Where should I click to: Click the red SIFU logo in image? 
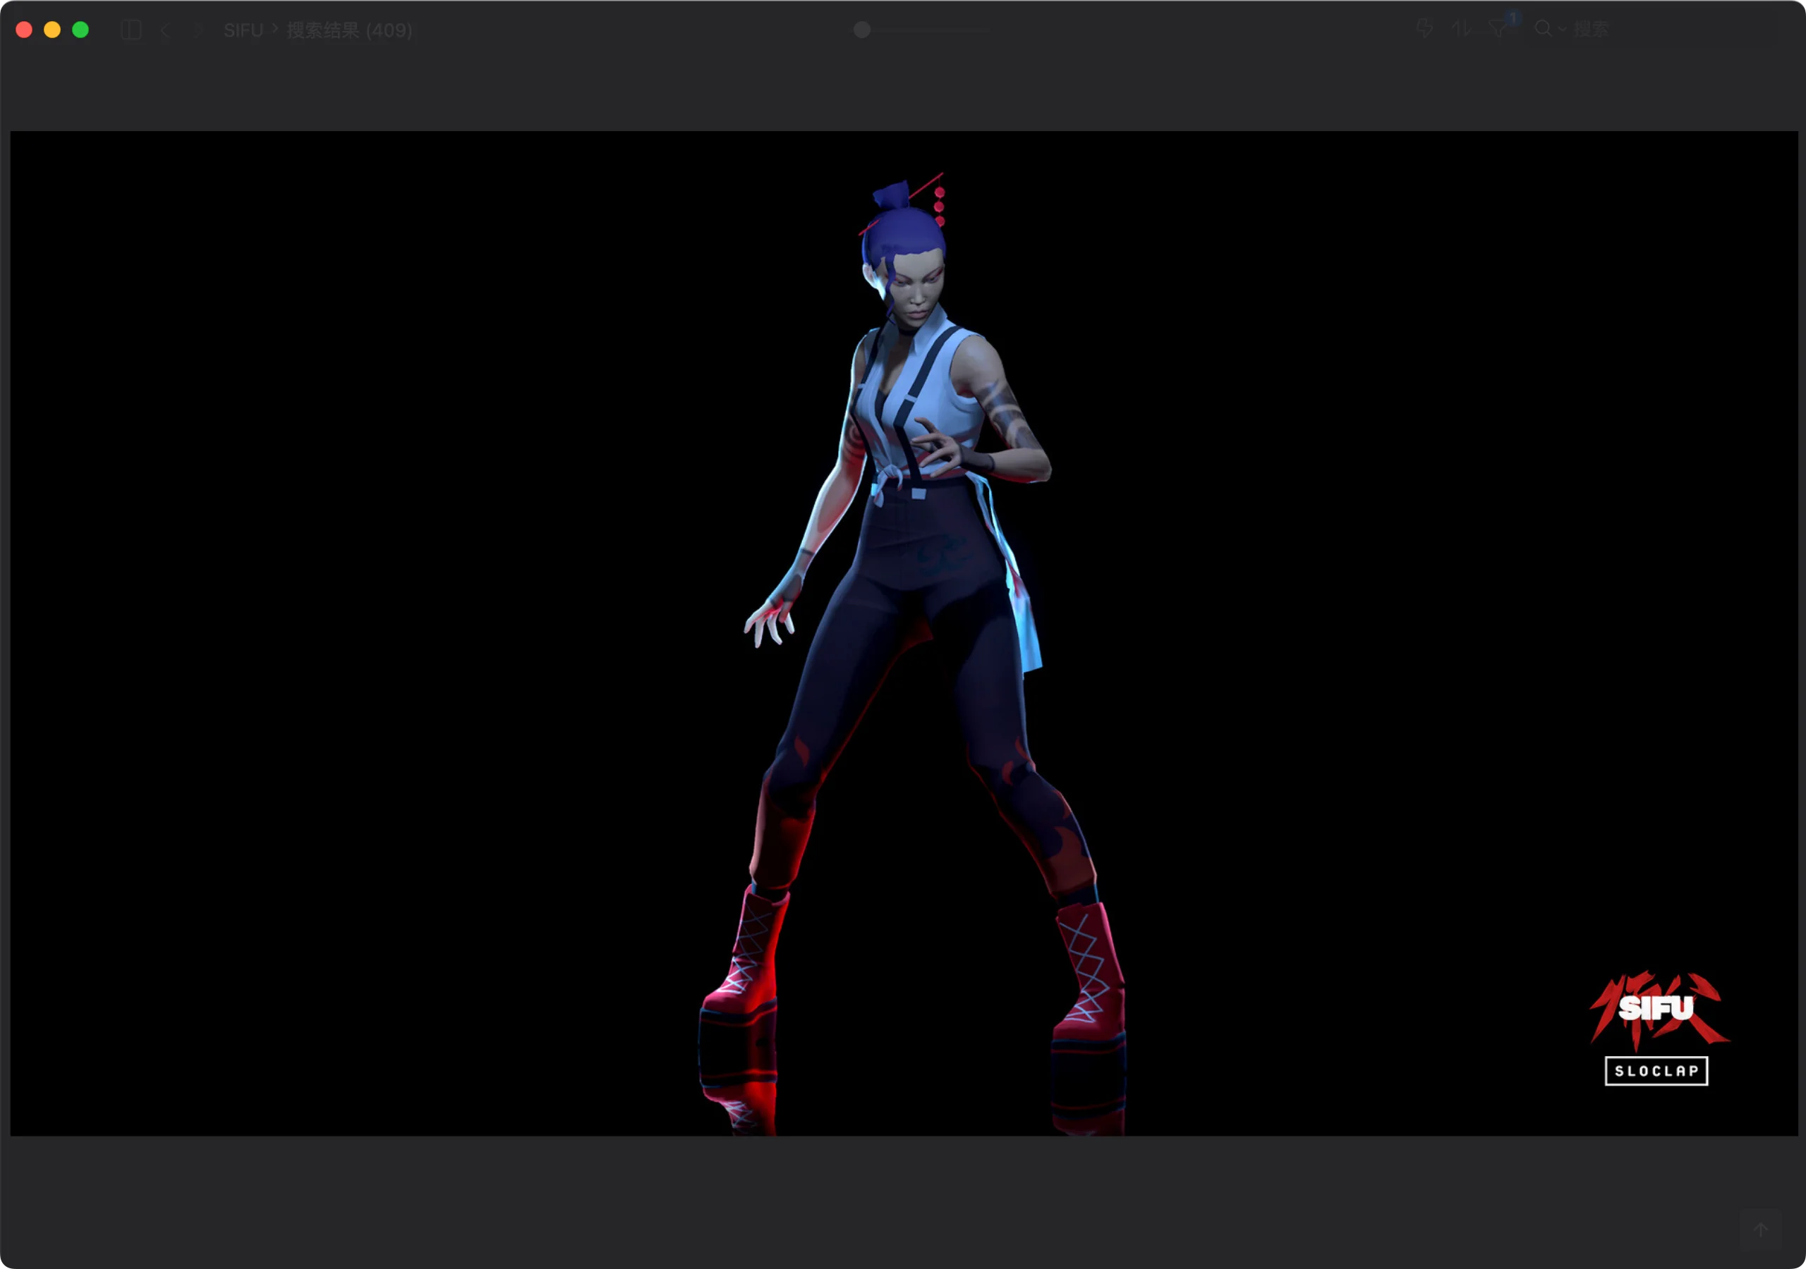[1656, 1009]
